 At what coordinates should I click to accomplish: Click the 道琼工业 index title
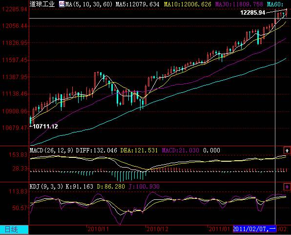tap(42, 4)
